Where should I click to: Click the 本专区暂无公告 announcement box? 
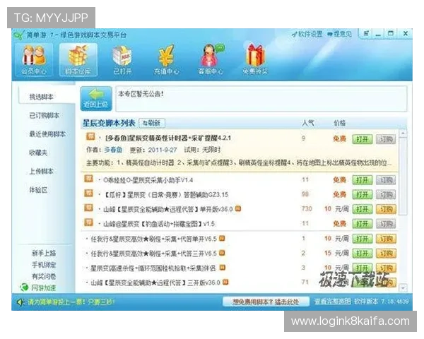click(261, 99)
